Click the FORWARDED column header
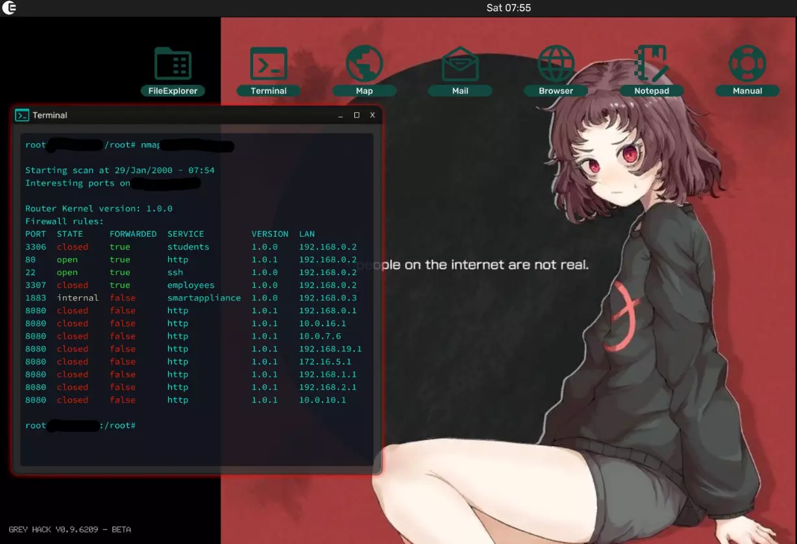This screenshot has width=797, height=544. pyautogui.click(x=133, y=234)
